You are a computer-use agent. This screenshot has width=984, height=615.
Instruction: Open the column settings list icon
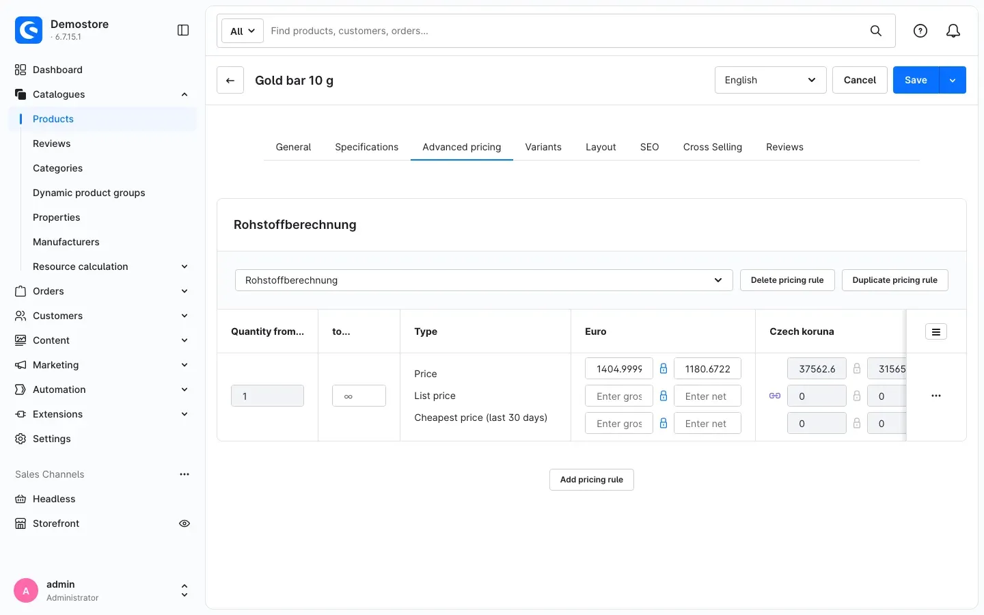tap(936, 331)
